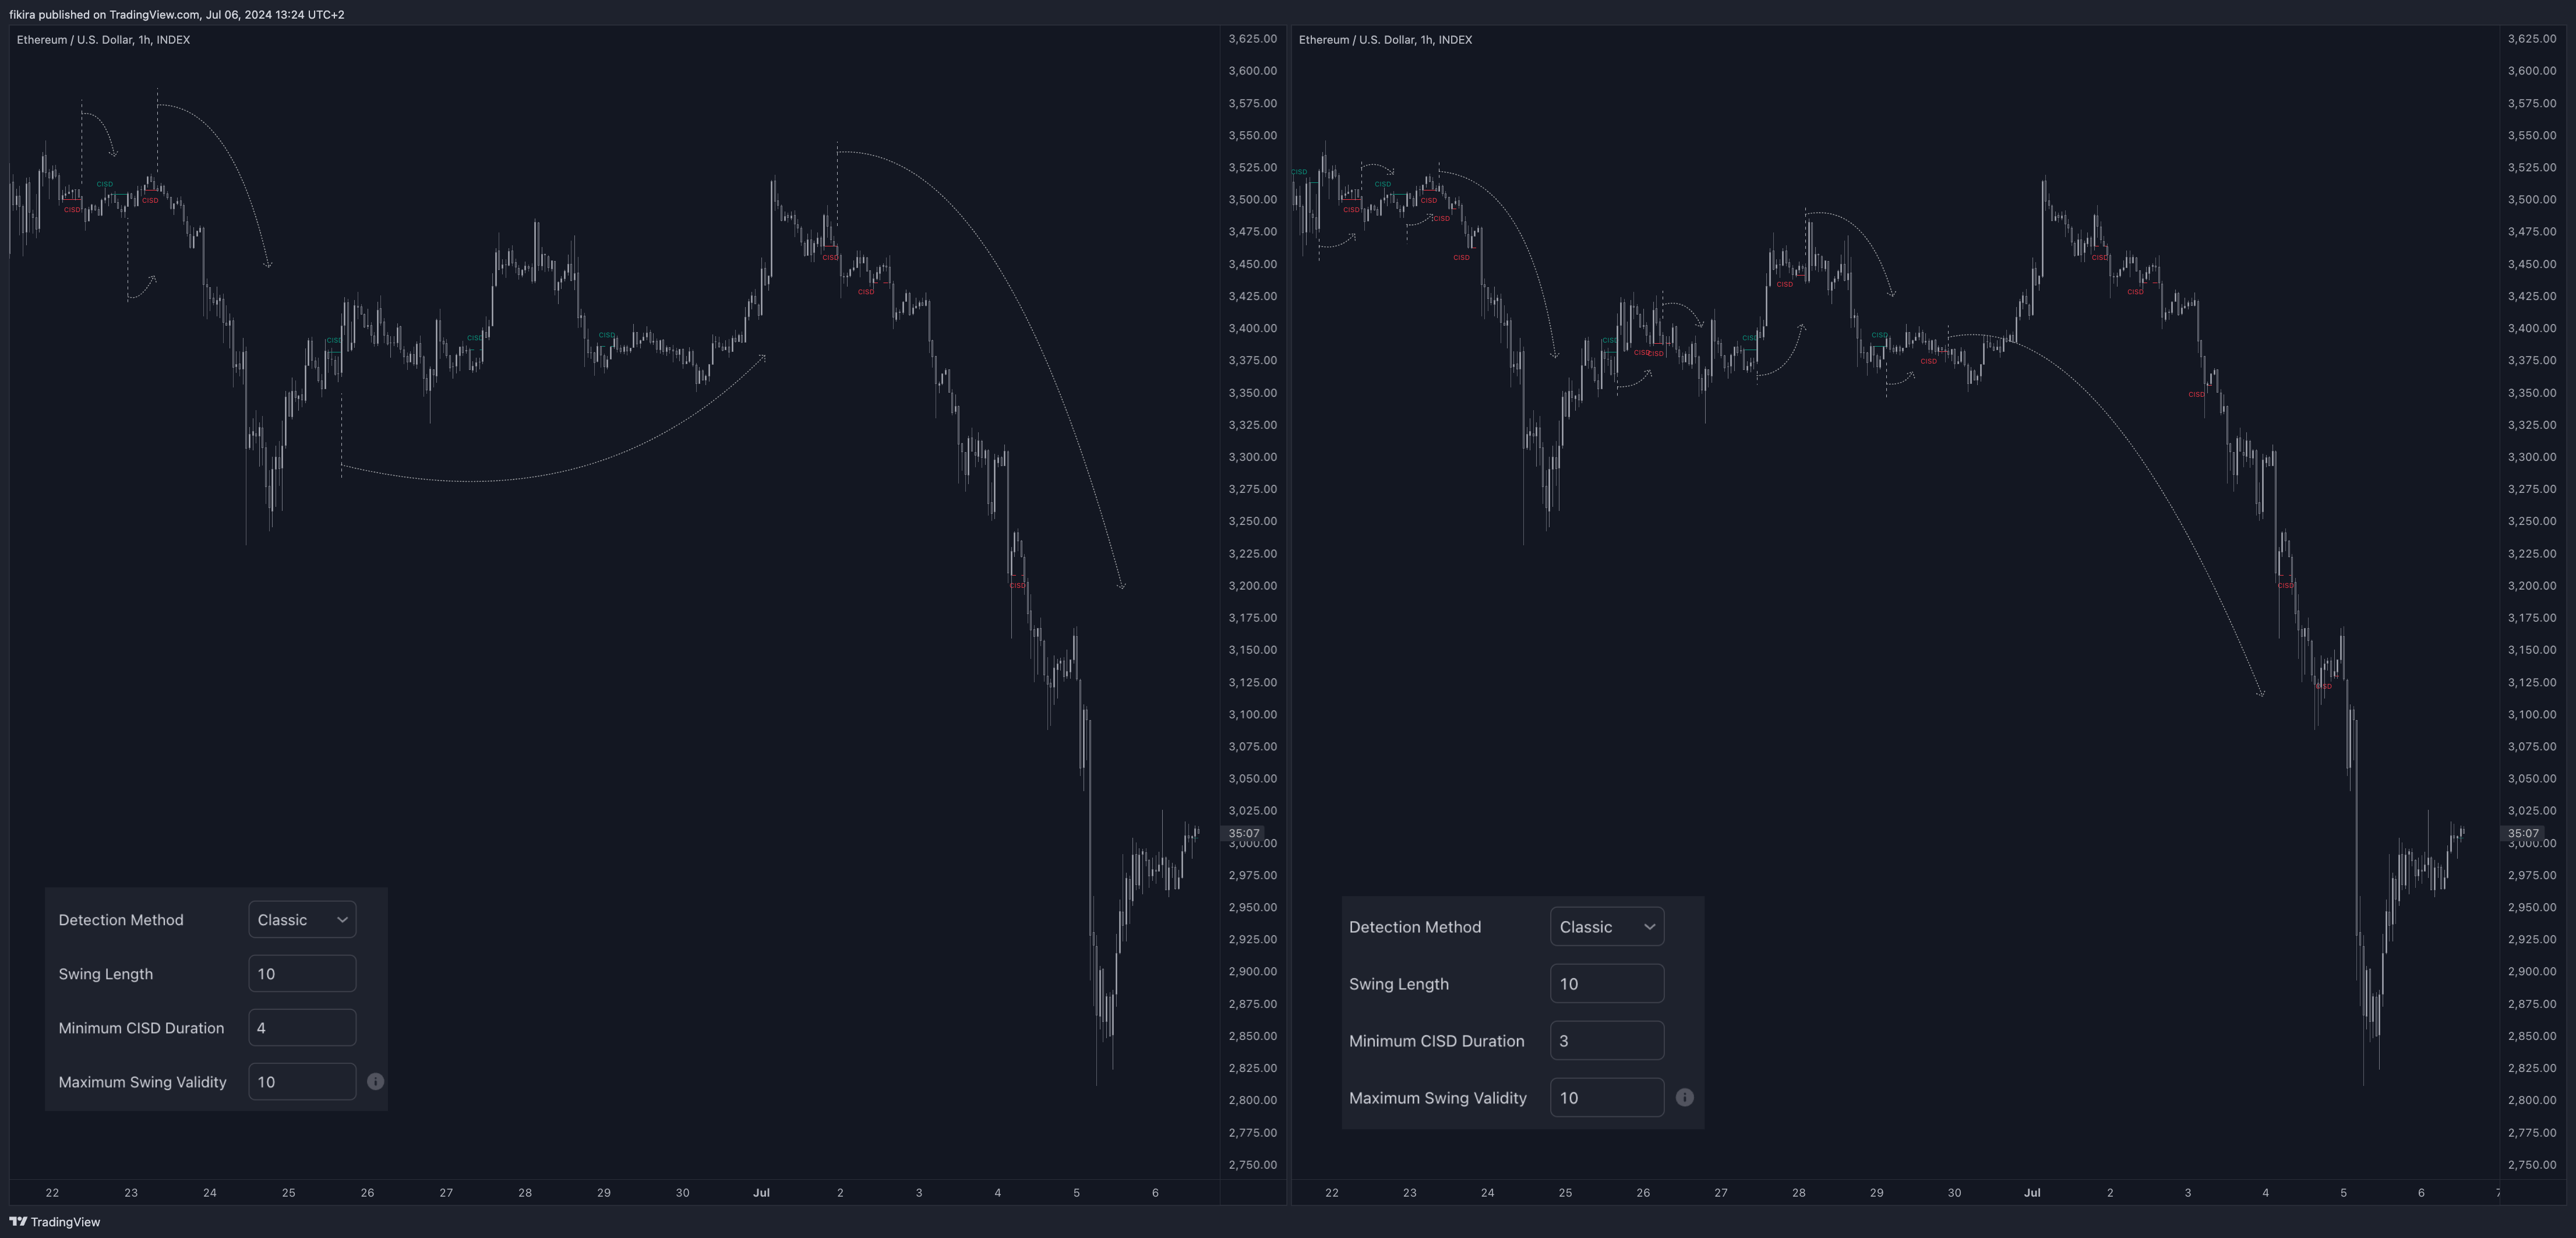
Task: Click Jul label on left chart time axis
Action: (x=761, y=1193)
